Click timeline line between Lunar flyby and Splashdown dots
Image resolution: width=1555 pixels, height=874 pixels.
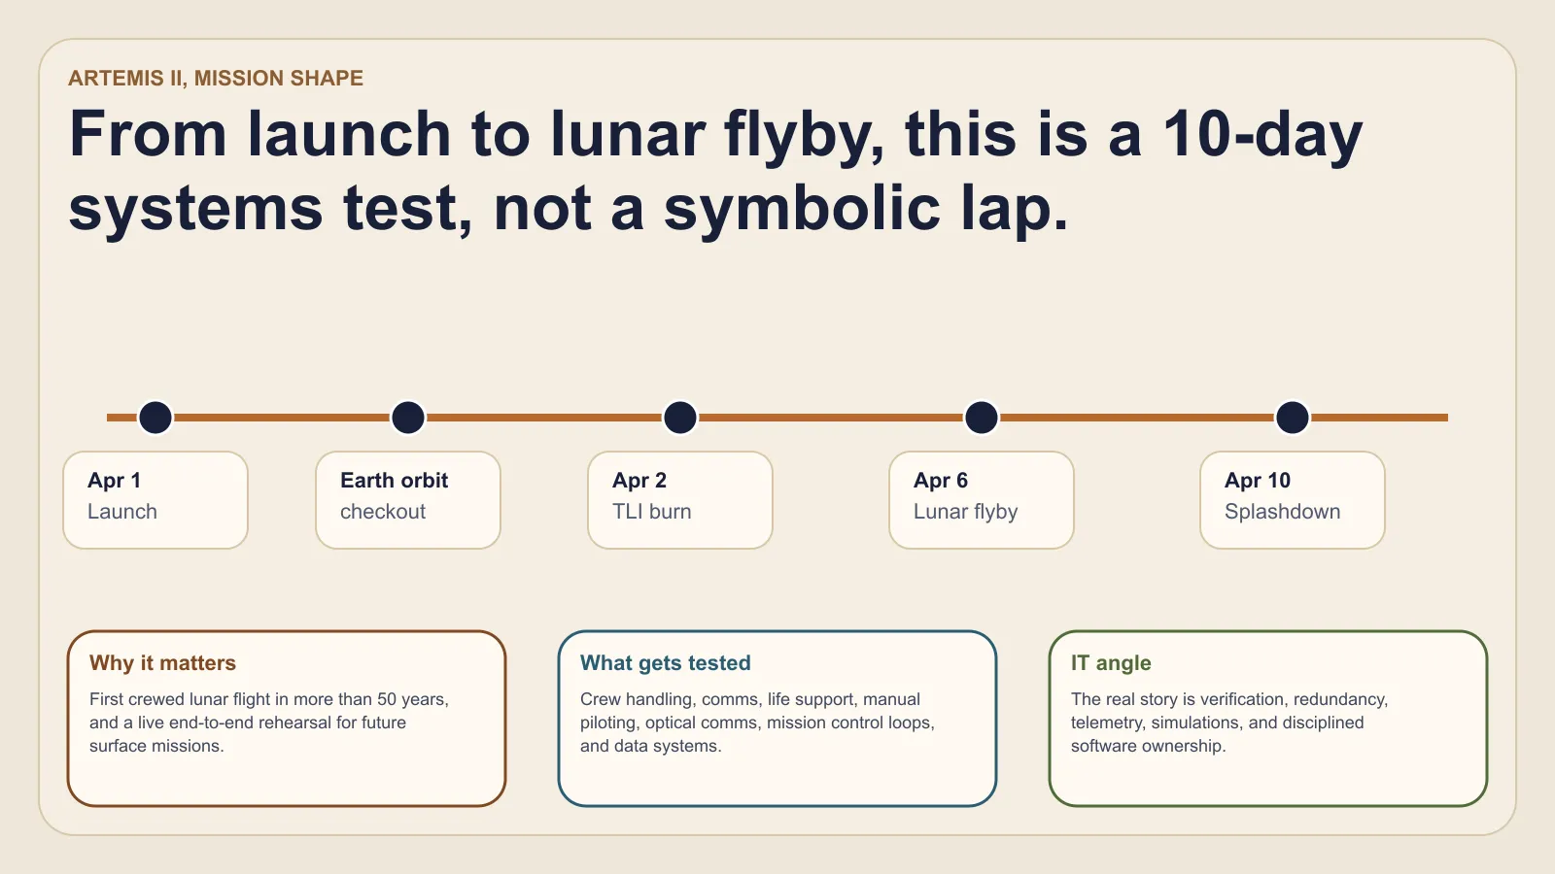coord(1137,418)
